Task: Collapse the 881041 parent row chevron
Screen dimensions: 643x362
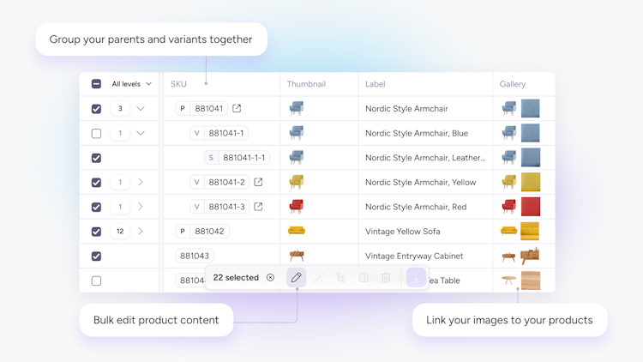Action: [141, 108]
